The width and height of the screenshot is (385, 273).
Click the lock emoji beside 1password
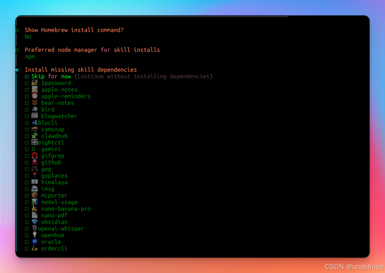pyautogui.click(x=35, y=83)
